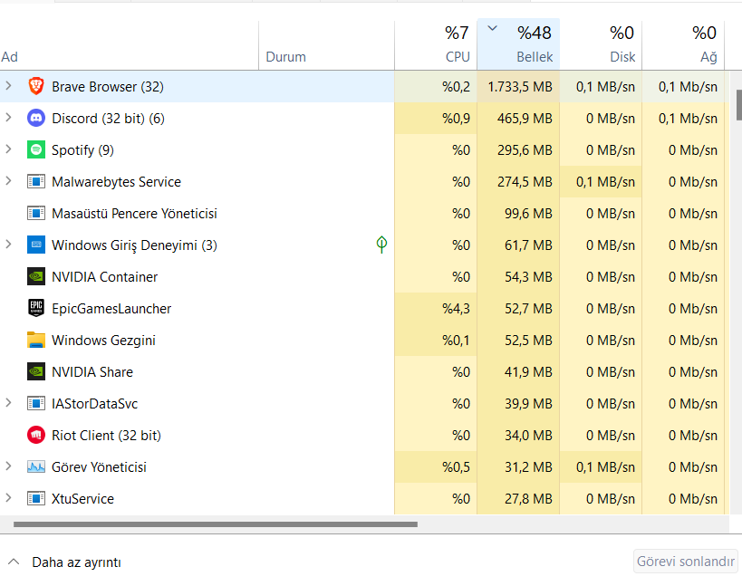Click the Brave Browser lion icon
742x586 pixels.
coord(36,87)
